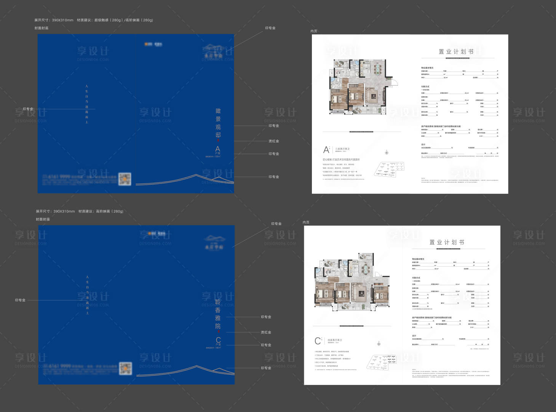
Task: Click the 烫红金 annotation beside the 瞰景观邸 cover
Action: (274, 141)
